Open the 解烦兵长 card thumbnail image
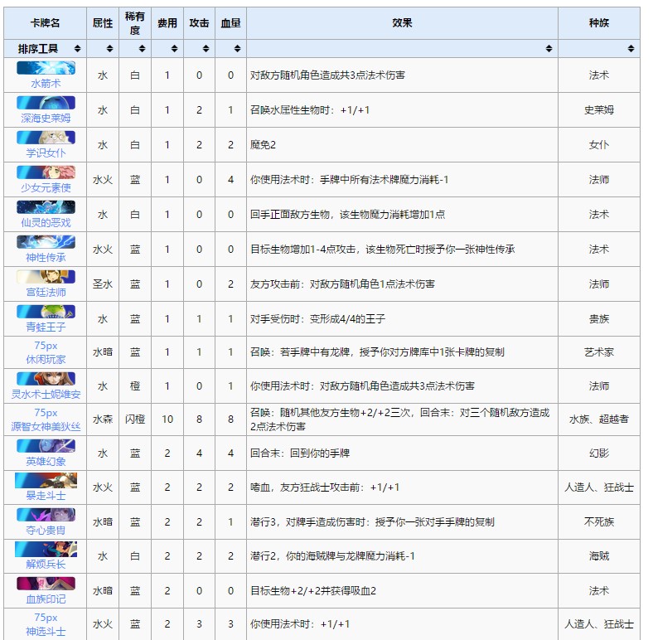The image size is (653, 640). point(46,549)
